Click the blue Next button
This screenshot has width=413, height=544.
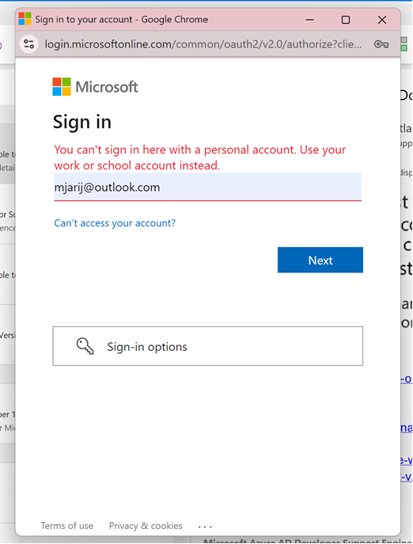click(x=320, y=260)
